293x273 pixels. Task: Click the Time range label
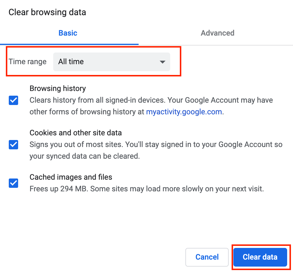tap(27, 62)
